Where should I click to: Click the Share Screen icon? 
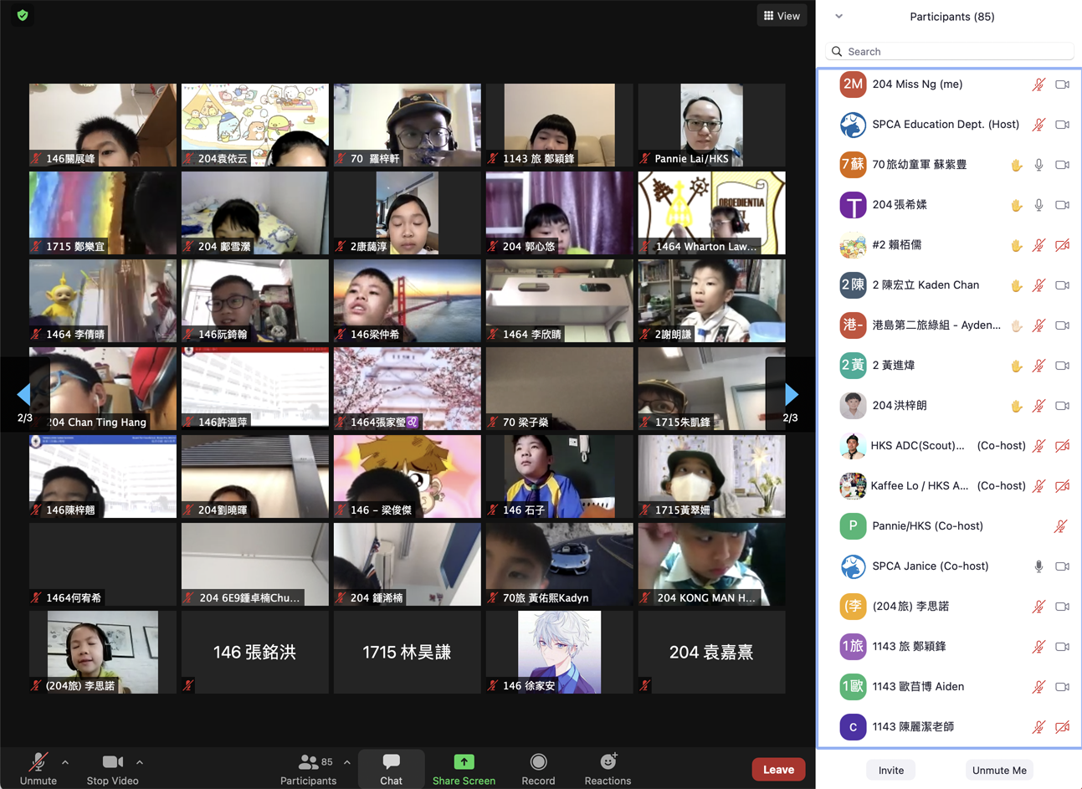tap(464, 761)
